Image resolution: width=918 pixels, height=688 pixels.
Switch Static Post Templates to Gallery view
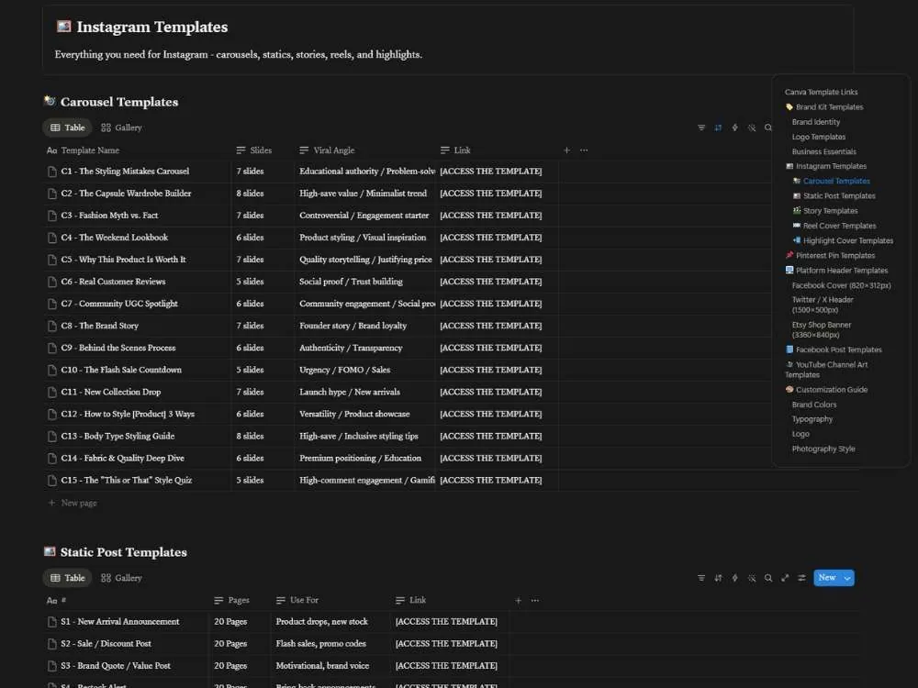pyautogui.click(x=121, y=578)
